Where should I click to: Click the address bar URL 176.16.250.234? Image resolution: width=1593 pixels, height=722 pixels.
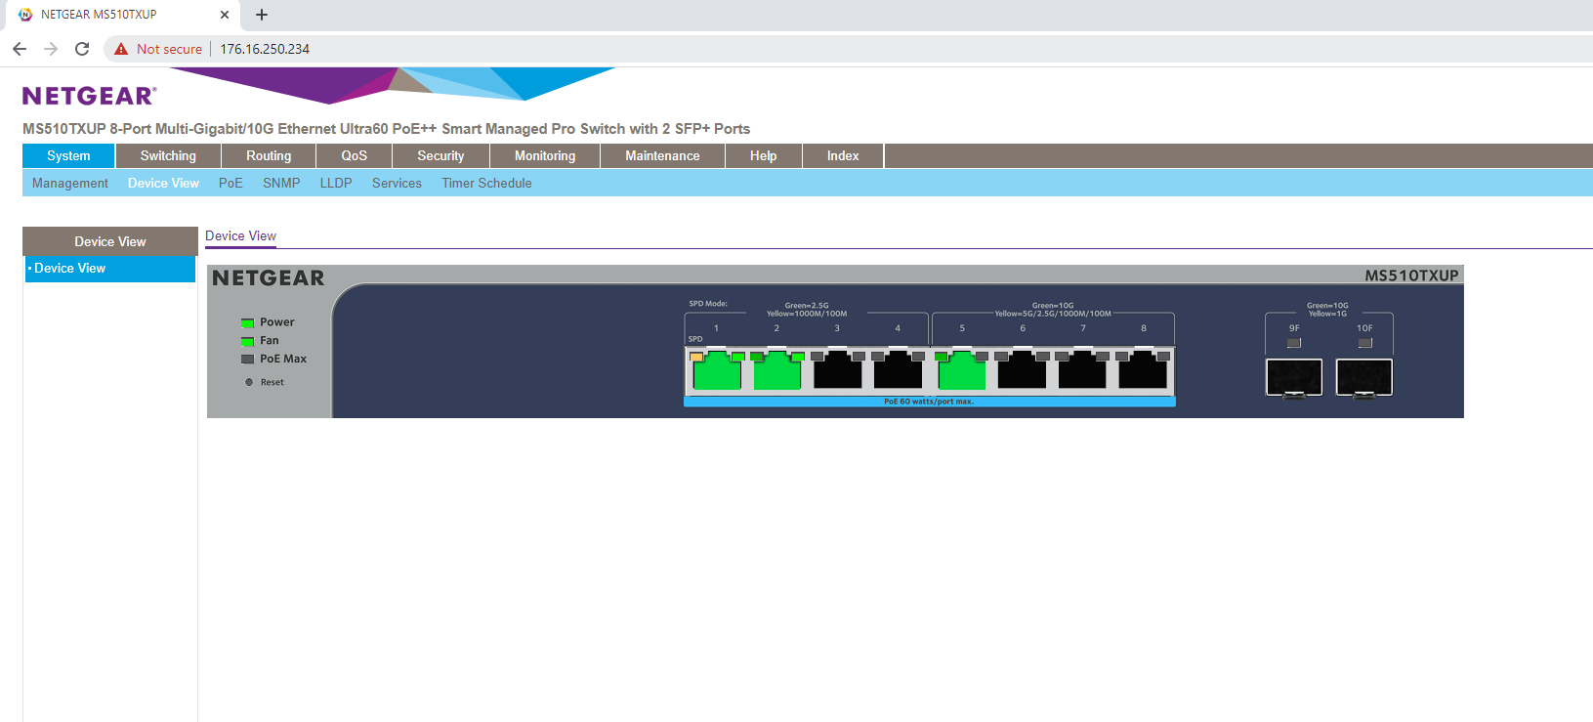click(265, 49)
